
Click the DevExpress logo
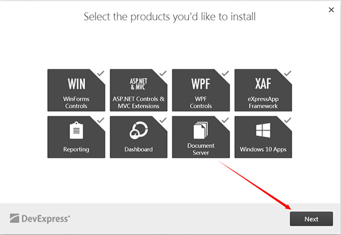coord(40,218)
